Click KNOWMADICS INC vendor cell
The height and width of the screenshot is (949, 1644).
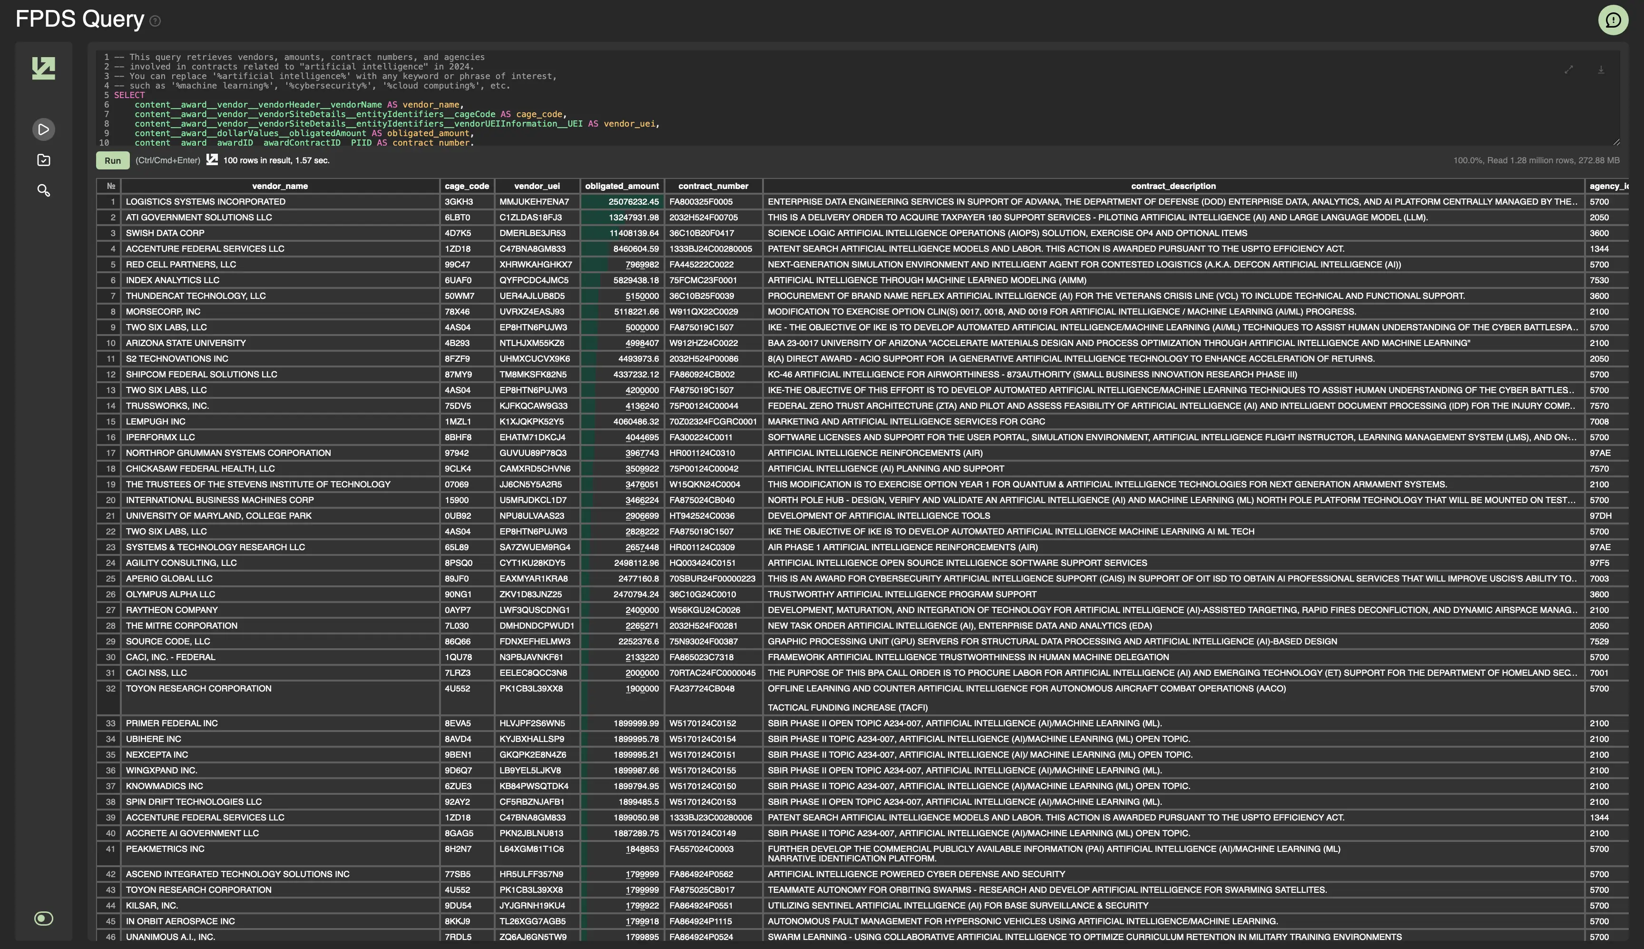pyautogui.click(x=280, y=786)
